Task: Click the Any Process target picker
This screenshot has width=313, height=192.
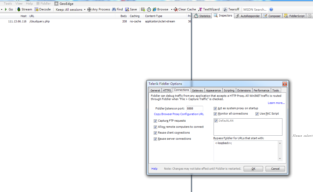Action: [x=99, y=9]
